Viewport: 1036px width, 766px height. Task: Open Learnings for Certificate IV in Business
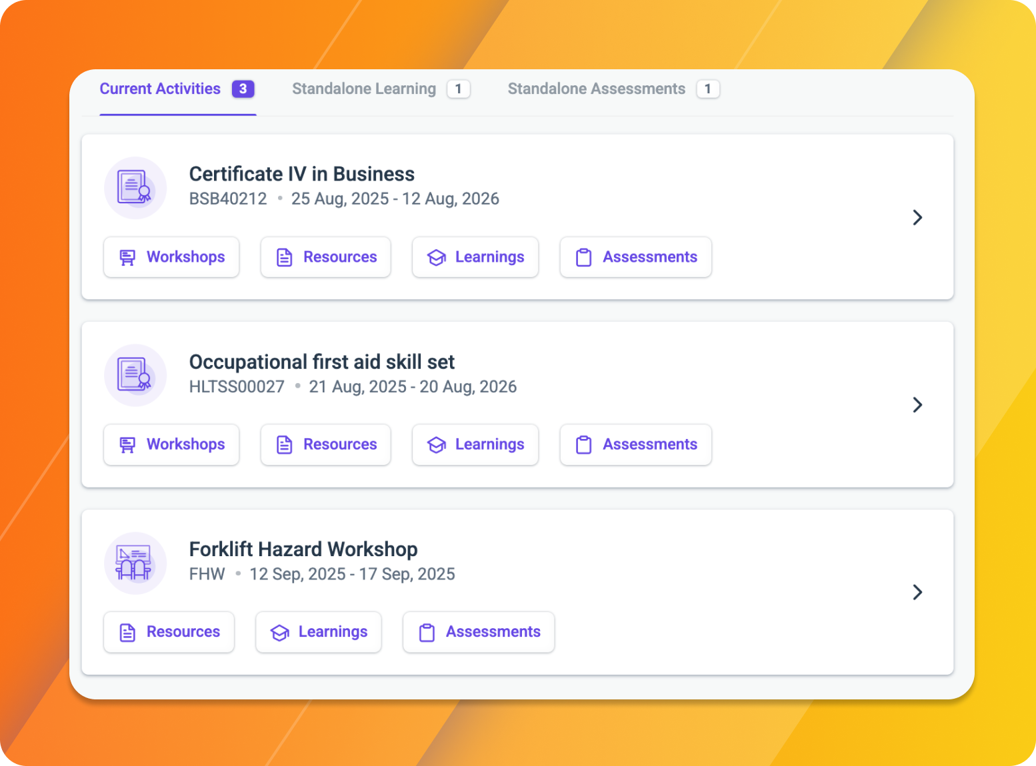tap(475, 257)
